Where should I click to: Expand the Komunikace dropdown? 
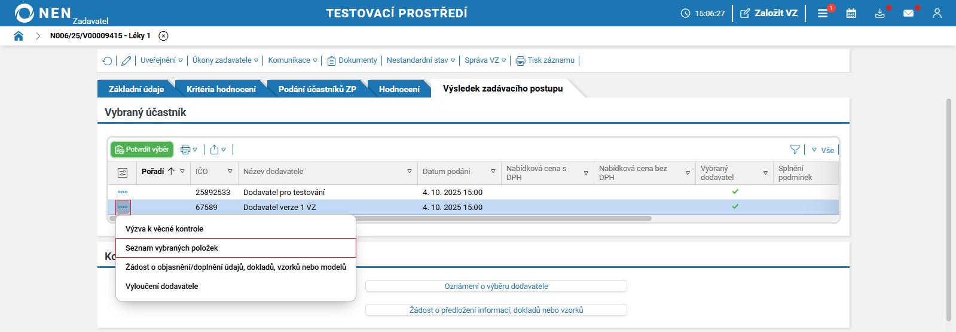[292, 60]
